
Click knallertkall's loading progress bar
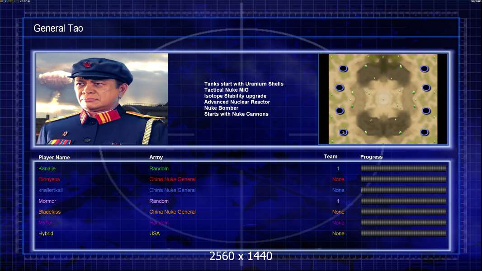point(404,190)
